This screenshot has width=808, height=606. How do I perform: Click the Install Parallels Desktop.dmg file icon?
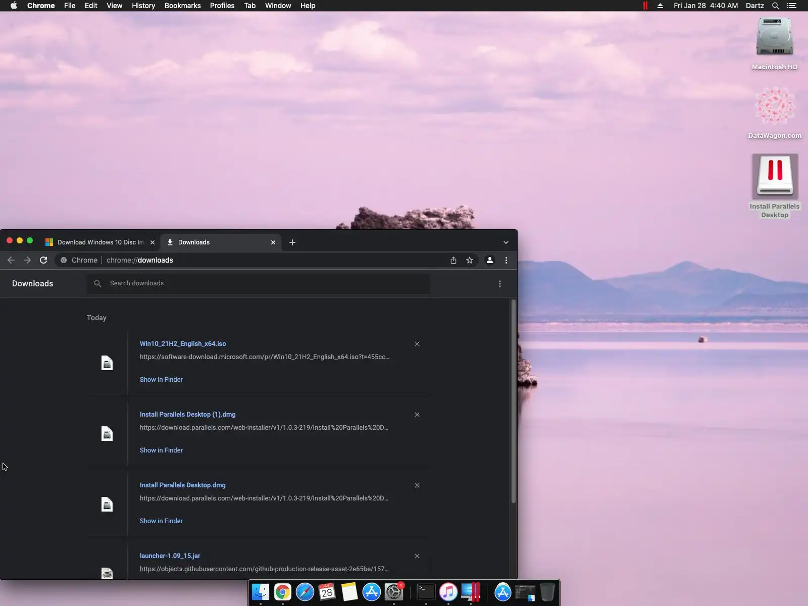coord(107,504)
